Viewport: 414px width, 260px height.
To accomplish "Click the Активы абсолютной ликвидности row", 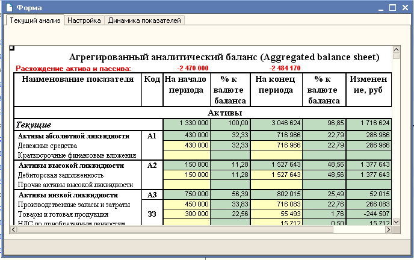I will pyautogui.click(x=73, y=136).
